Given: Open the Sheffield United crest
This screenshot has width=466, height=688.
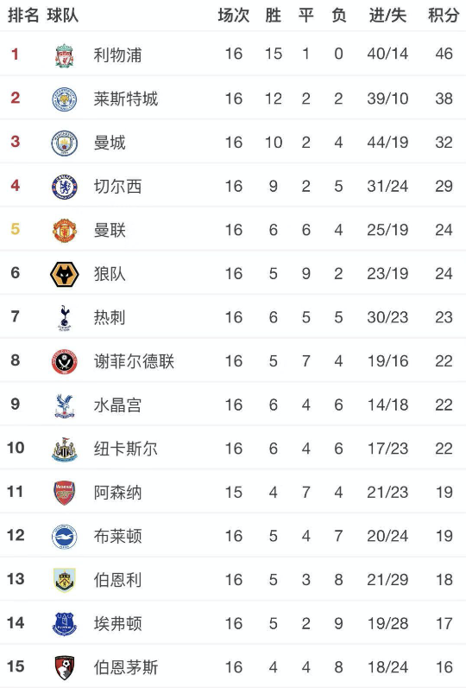Looking at the screenshot, I should coord(65,361).
